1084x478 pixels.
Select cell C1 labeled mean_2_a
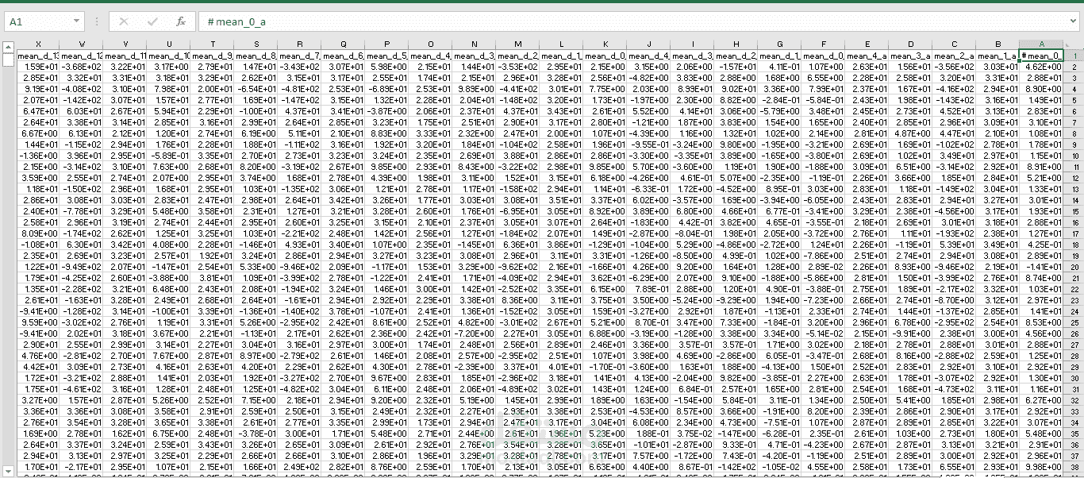coord(954,56)
